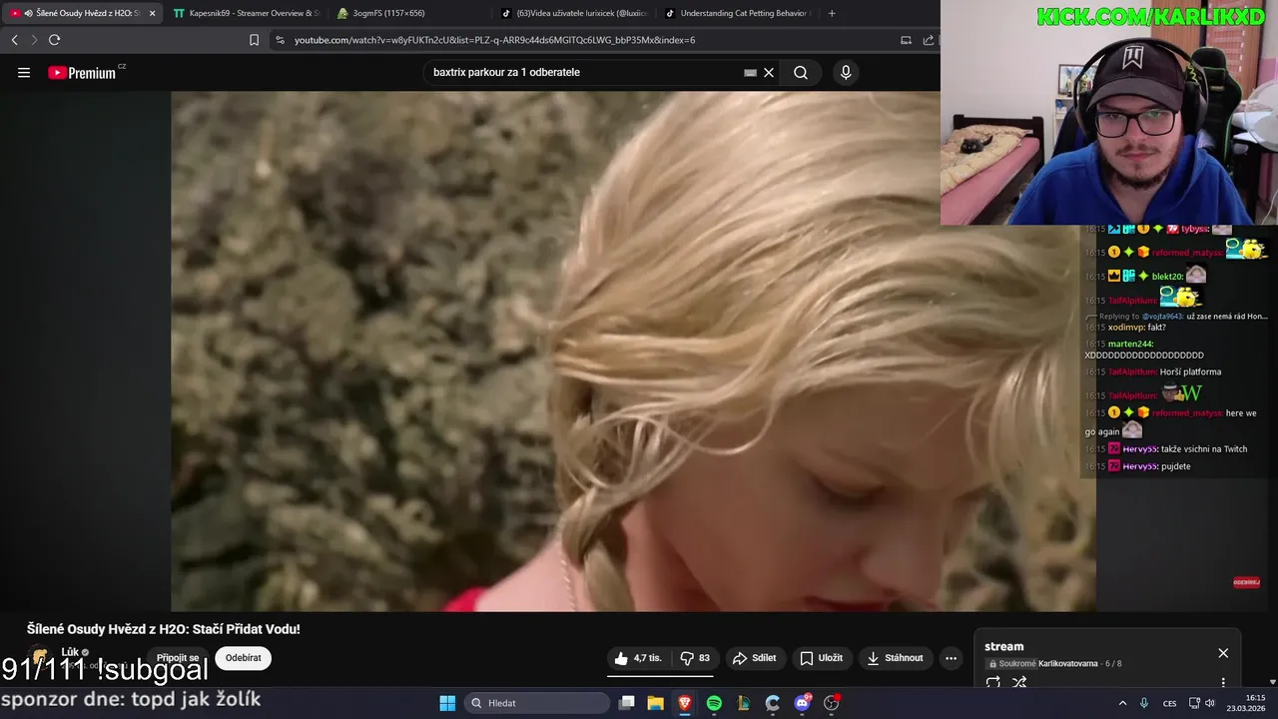Toggle loop playlist icon

(x=993, y=683)
